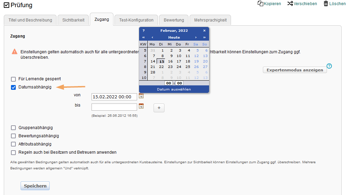Click the Prüfung course element checkbox icon

(x=7, y=5)
